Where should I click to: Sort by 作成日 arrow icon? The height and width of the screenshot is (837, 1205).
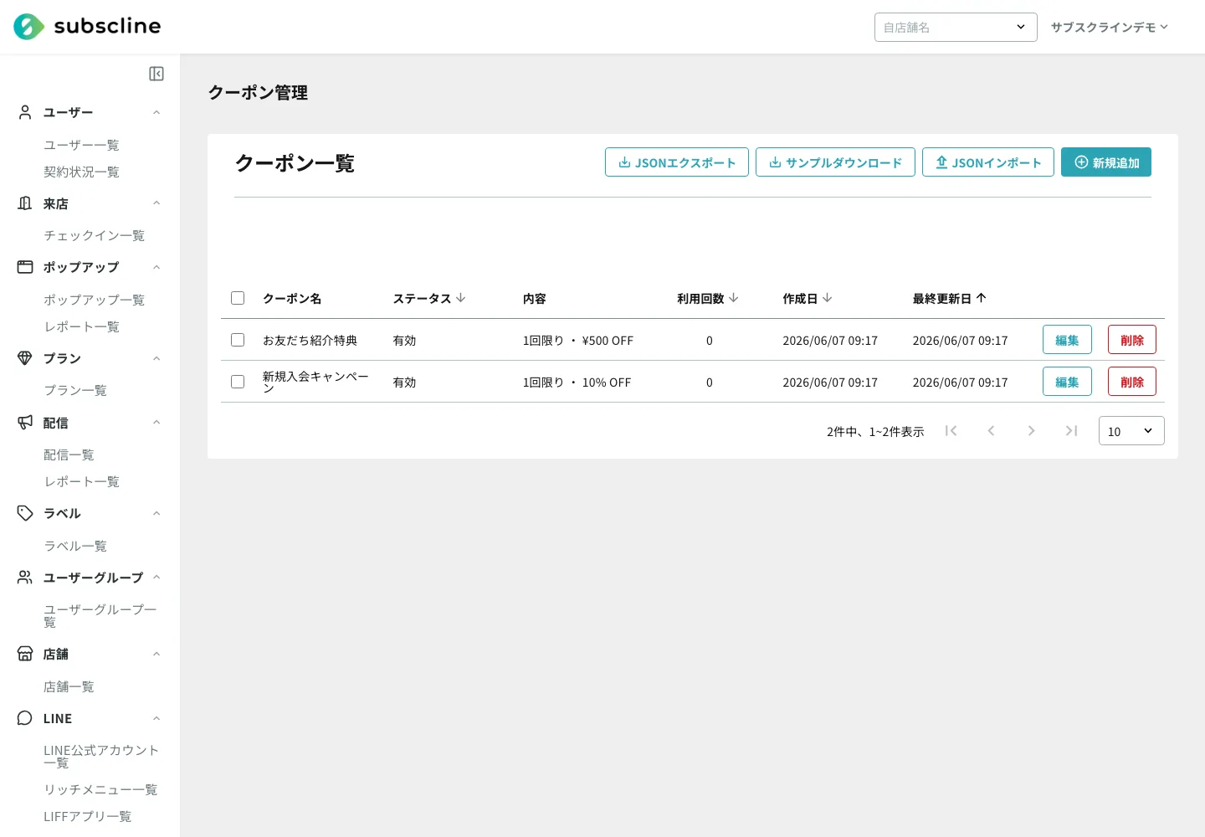(828, 298)
